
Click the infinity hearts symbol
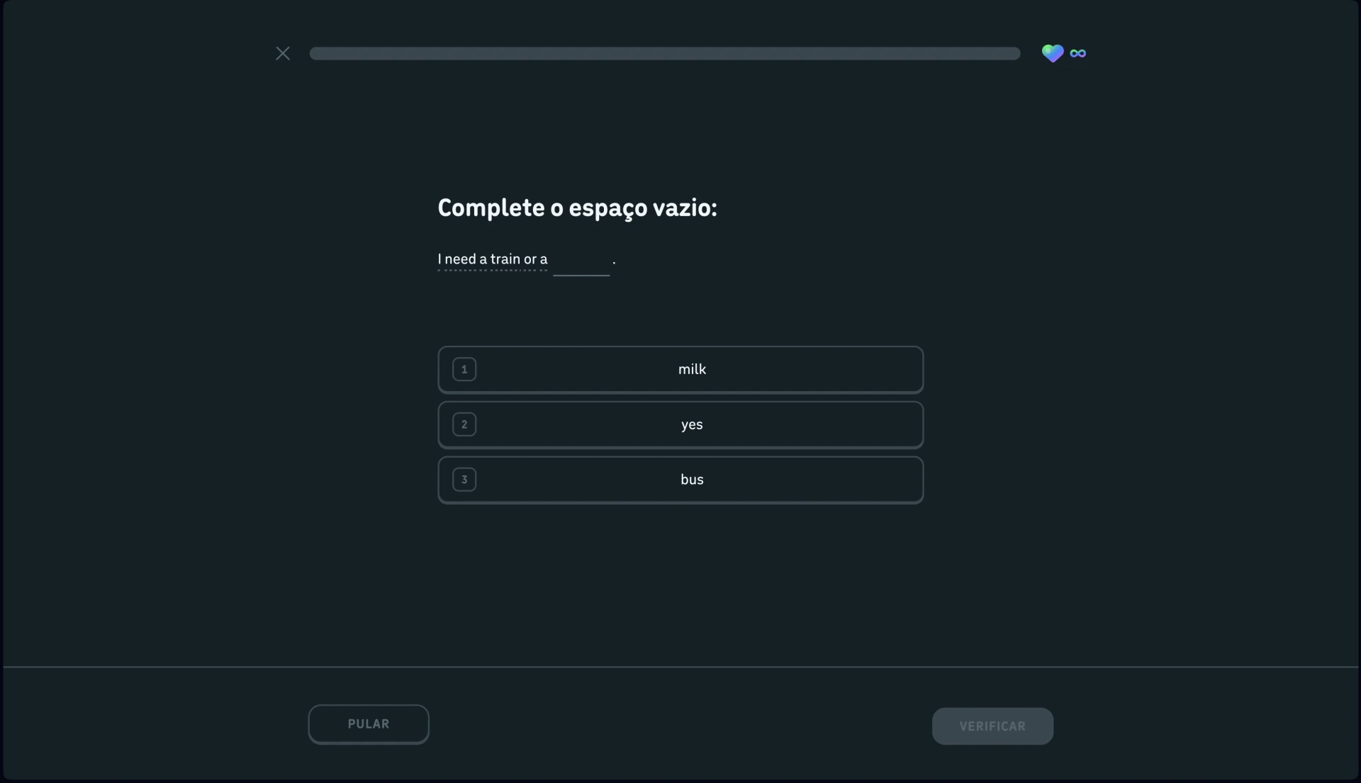(1078, 53)
